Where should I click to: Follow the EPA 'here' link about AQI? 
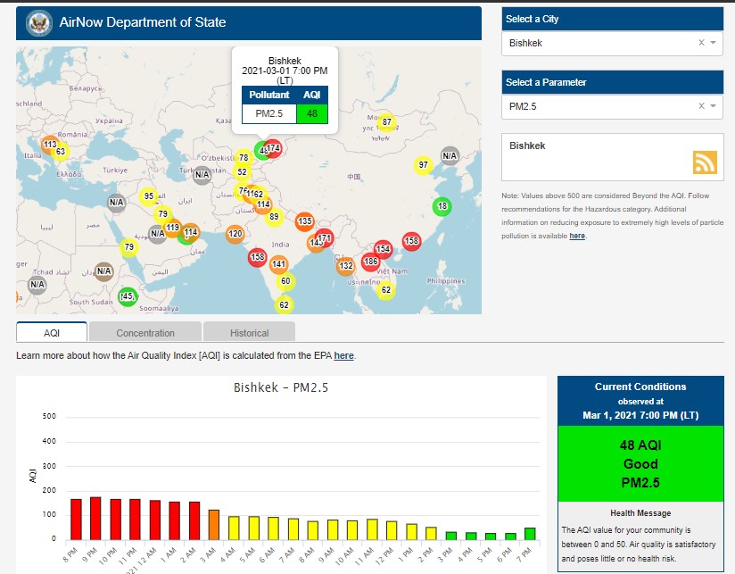tap(344, 356)
